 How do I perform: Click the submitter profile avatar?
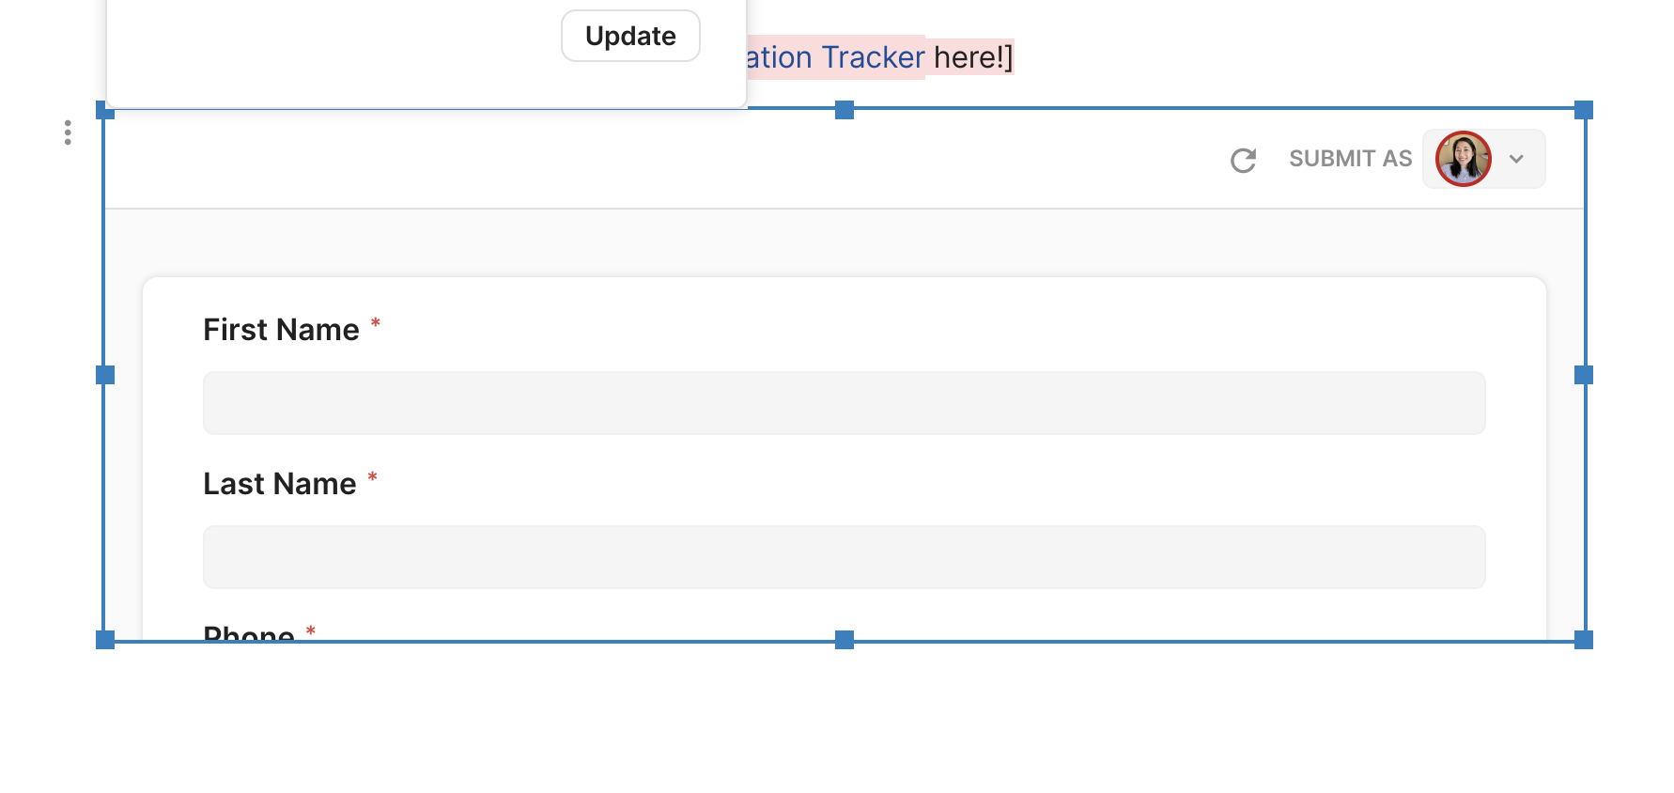[x=1463, y=159]
